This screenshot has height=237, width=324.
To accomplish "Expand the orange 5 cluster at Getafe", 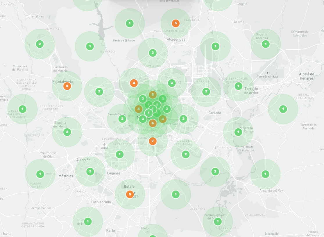I will click(x=130, y=194).
